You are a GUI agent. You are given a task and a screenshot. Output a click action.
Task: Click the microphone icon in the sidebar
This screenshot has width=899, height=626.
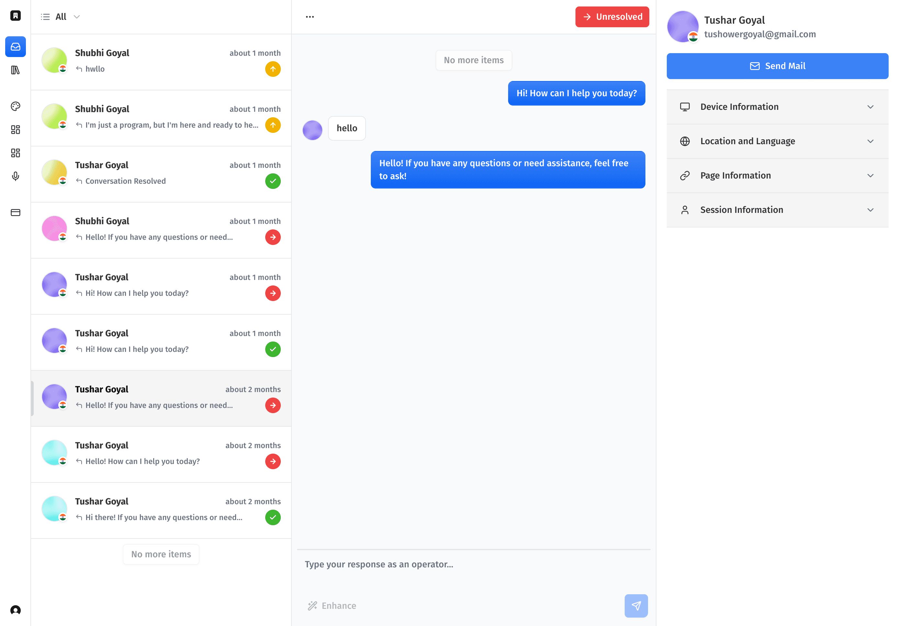click(x=15, y=176)
